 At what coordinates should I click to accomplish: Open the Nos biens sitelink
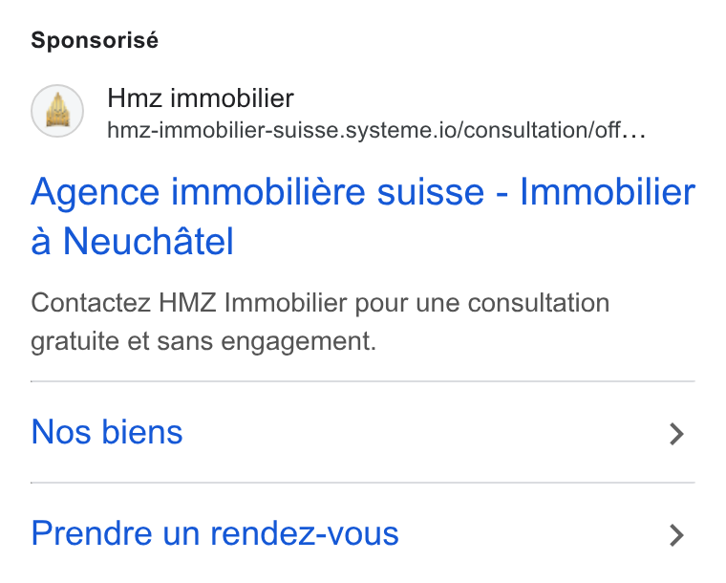pyautogui.click(x=107, y=432)
